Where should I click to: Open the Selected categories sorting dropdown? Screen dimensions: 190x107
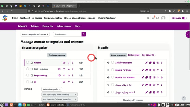(x=52, y=89)
